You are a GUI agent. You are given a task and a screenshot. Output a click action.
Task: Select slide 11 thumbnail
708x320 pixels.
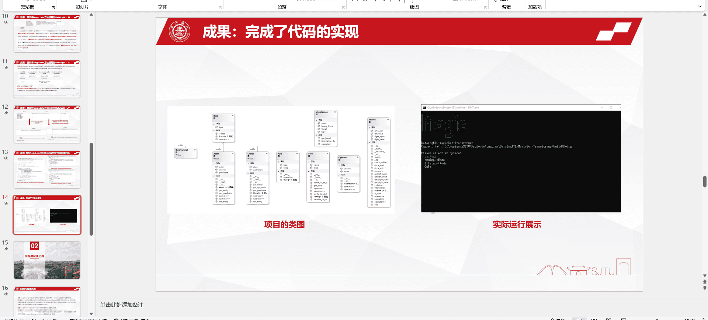click(x=47, y=79)
